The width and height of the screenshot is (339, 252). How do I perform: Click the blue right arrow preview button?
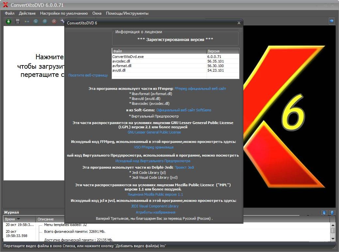[331, 21]
